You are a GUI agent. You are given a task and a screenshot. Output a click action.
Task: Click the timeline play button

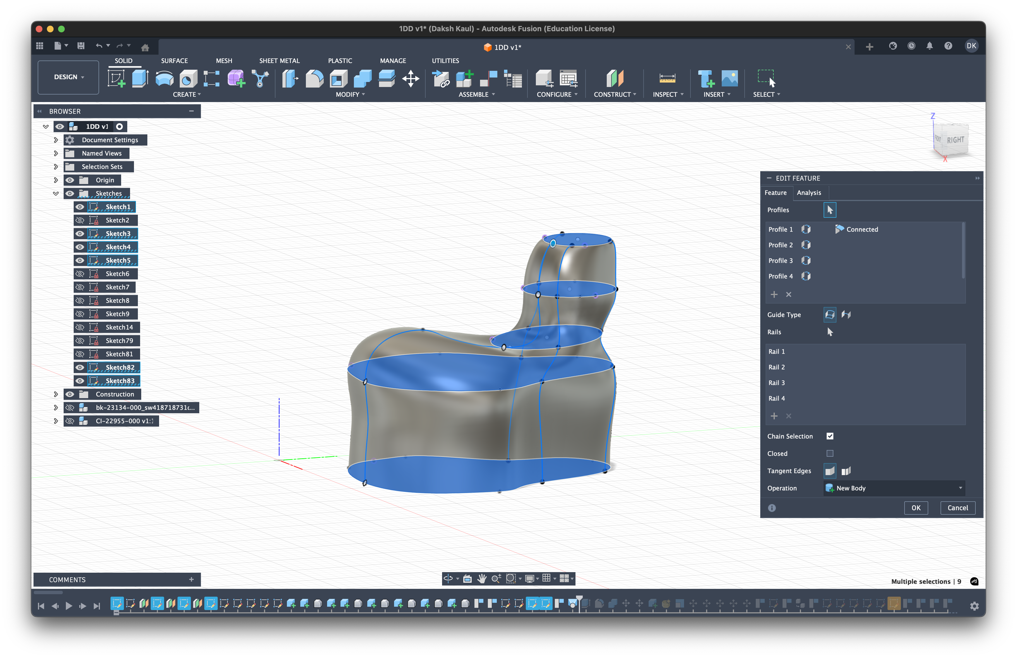69,606
